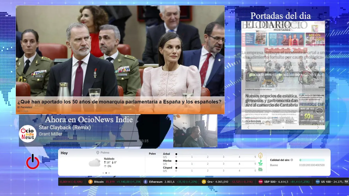This screenshot has width=349, height=196.
Task: Advance to next newspaper cover arrow
Action: [318, 127]
